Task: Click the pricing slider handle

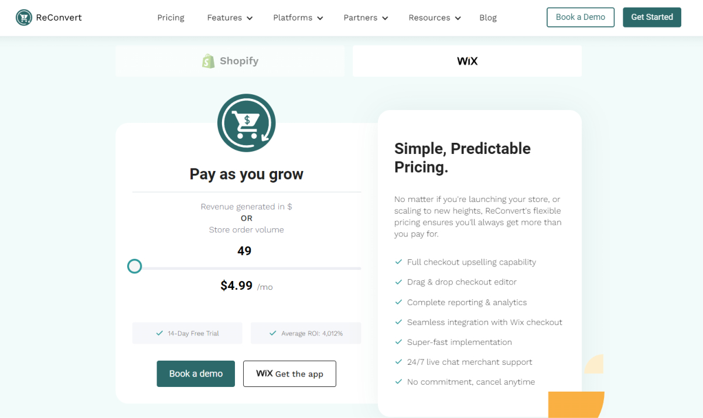Action: point(135,266)
